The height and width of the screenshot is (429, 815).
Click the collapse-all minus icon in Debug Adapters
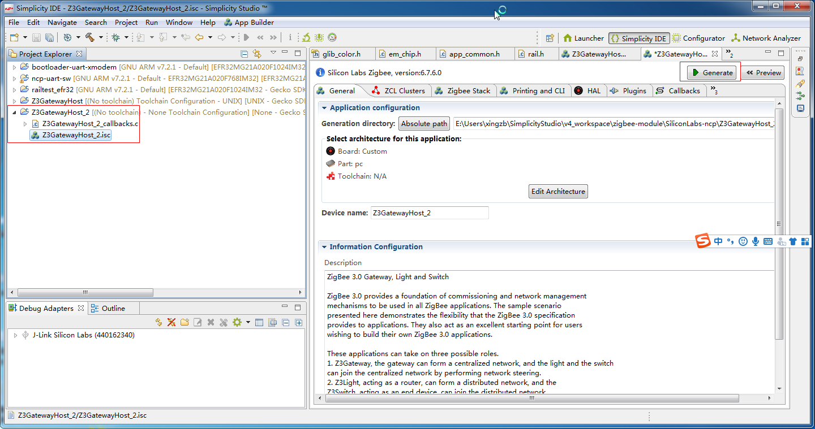285,323
